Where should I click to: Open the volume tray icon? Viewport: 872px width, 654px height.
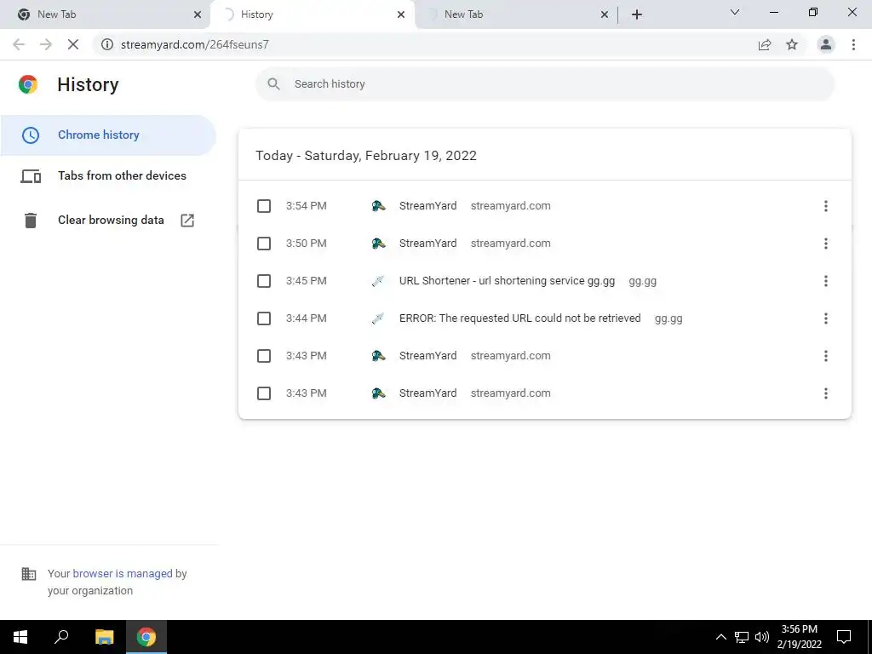762,637
